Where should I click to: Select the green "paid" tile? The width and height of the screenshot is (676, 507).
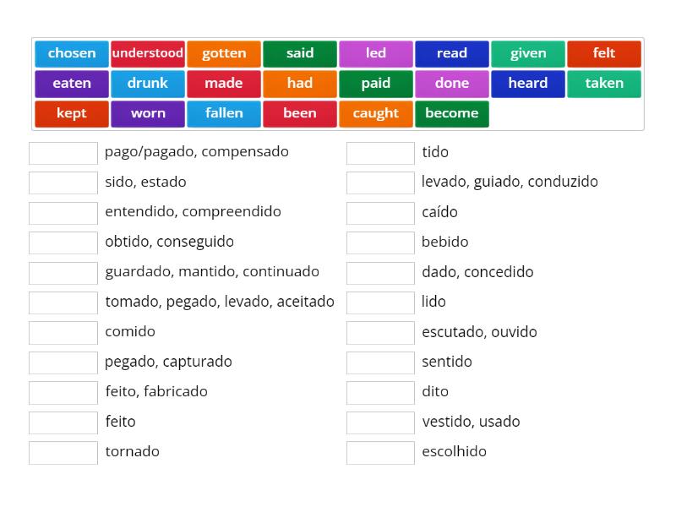[x=375, y=83]
